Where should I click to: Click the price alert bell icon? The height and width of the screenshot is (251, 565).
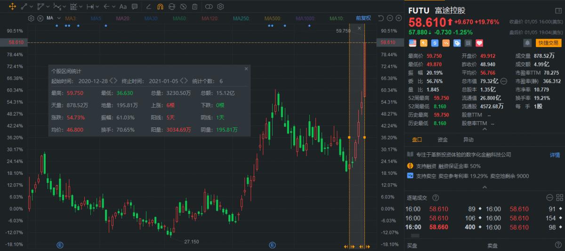(x=527, y=43)
